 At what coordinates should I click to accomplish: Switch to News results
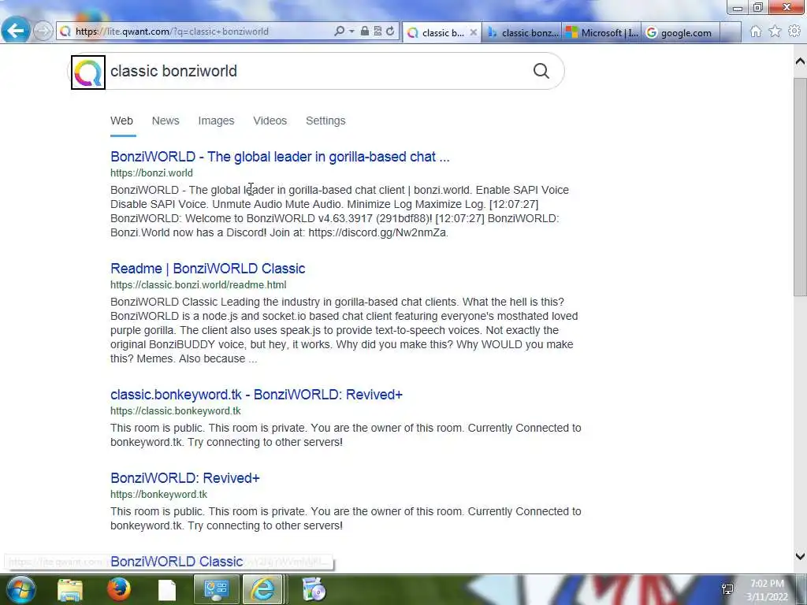pos(165,121)
